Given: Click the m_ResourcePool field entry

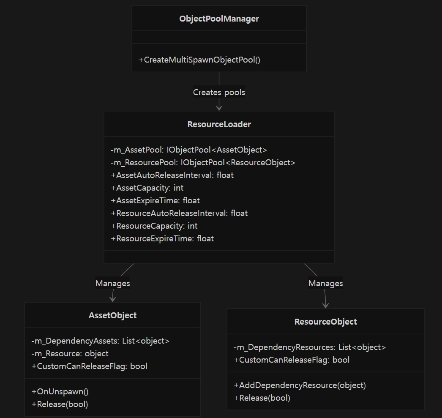Looking at the screenshot, I should pyautogui.click(x=203, y=162).
